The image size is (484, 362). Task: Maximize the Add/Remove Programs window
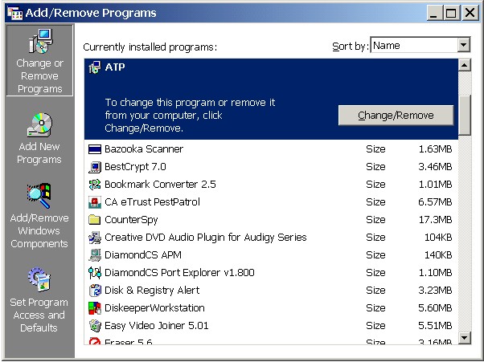[x=451, y=13]
